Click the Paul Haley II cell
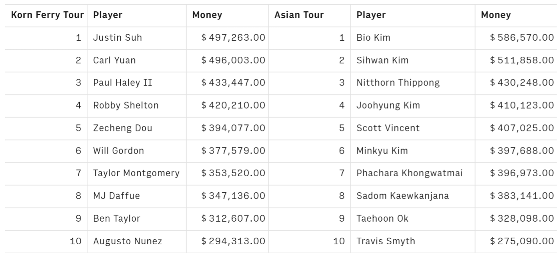This screenshot has width=560, height=258. coord(122,83)
